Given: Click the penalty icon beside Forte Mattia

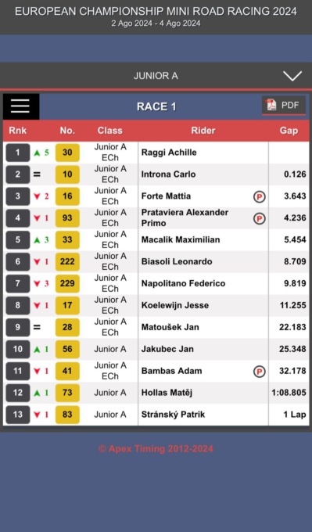Looking at the screenshot, I should pyautogui.click(x=259, y=196).
